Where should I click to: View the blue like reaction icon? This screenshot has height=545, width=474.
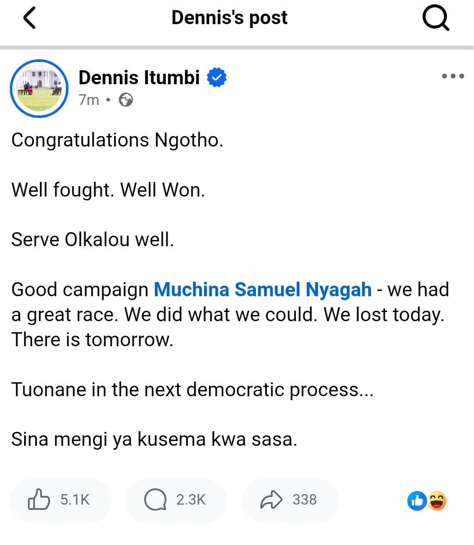[417, 501]
